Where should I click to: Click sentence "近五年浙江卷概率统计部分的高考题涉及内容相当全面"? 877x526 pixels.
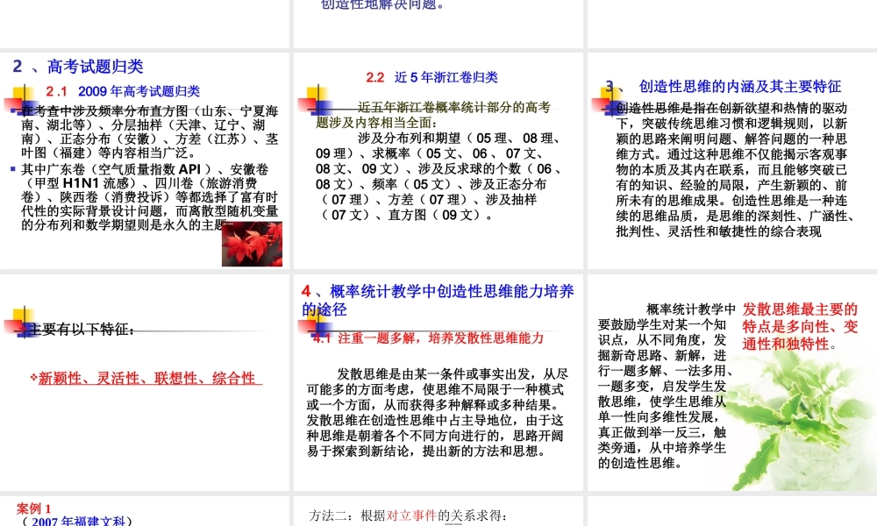(433, 115)
